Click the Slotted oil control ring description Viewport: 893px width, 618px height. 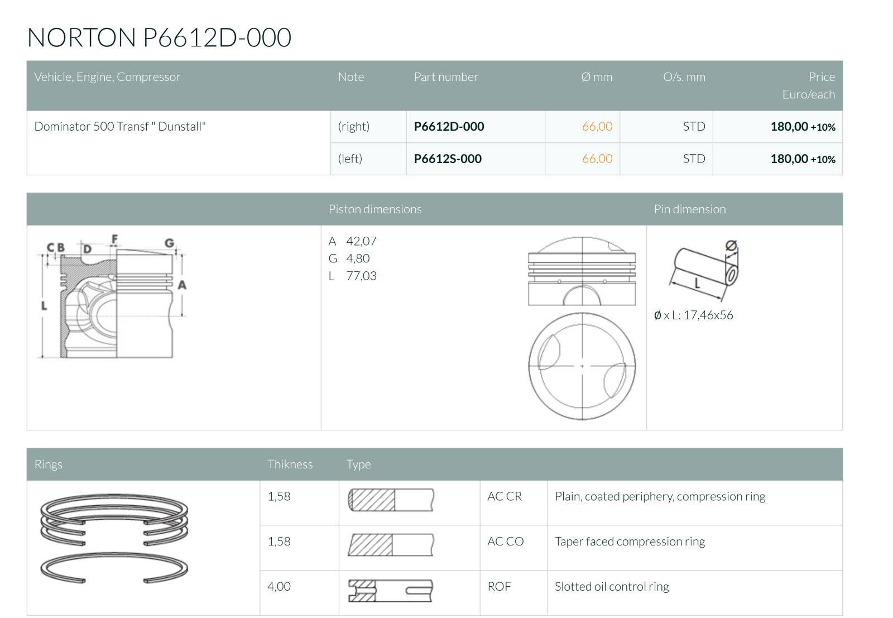612,587
